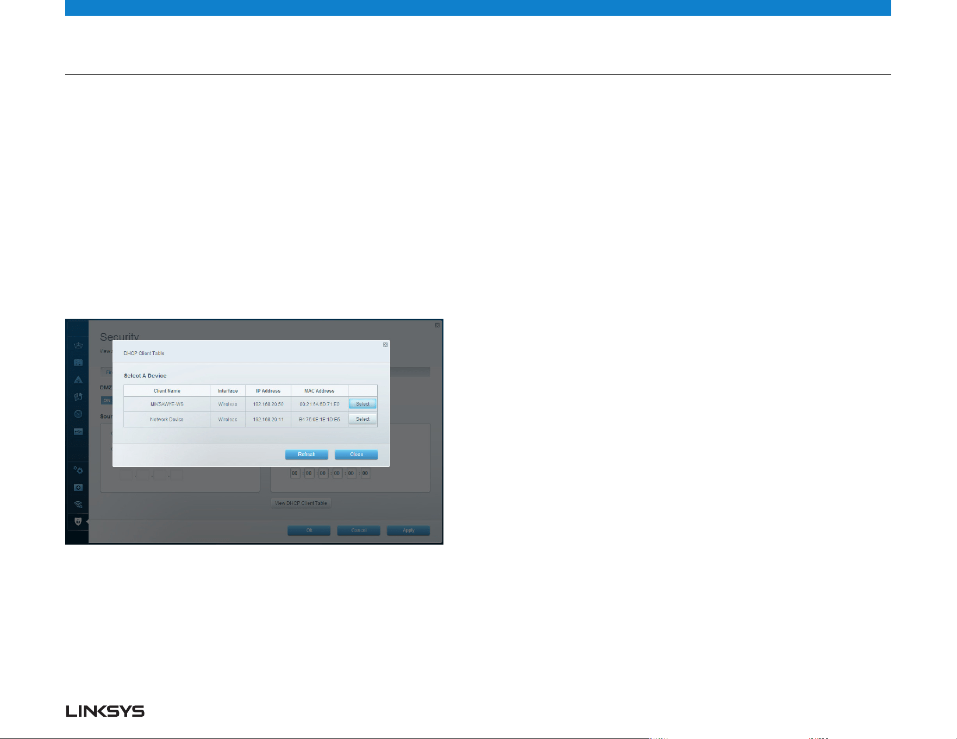Open the Wireless settings Wi-Fi icon

click(78, 504)
